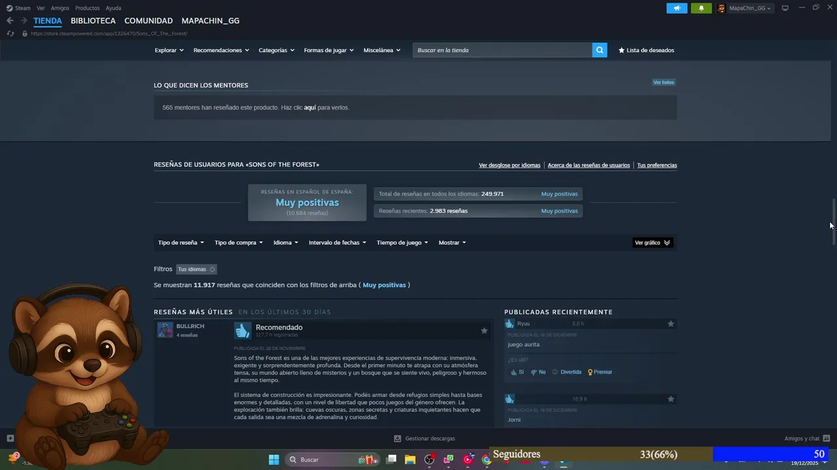837x470 pixels.
Task: Click star on Ryuu's review
Action: [x=670, y=324]
